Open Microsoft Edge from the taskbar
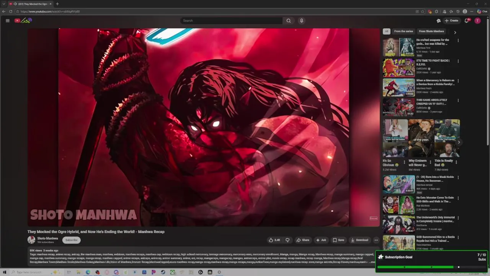Viewport: 490px width, 276px height. coord(88,272)
